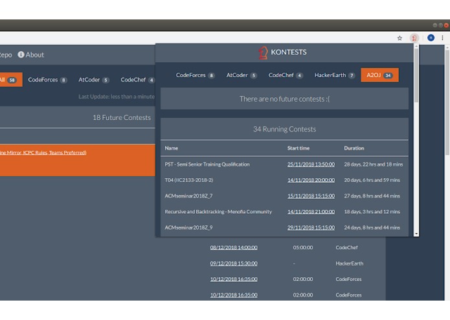Select the HackerEarth tab in popup
Screen dimensions: 450x320
pos(334,75)
